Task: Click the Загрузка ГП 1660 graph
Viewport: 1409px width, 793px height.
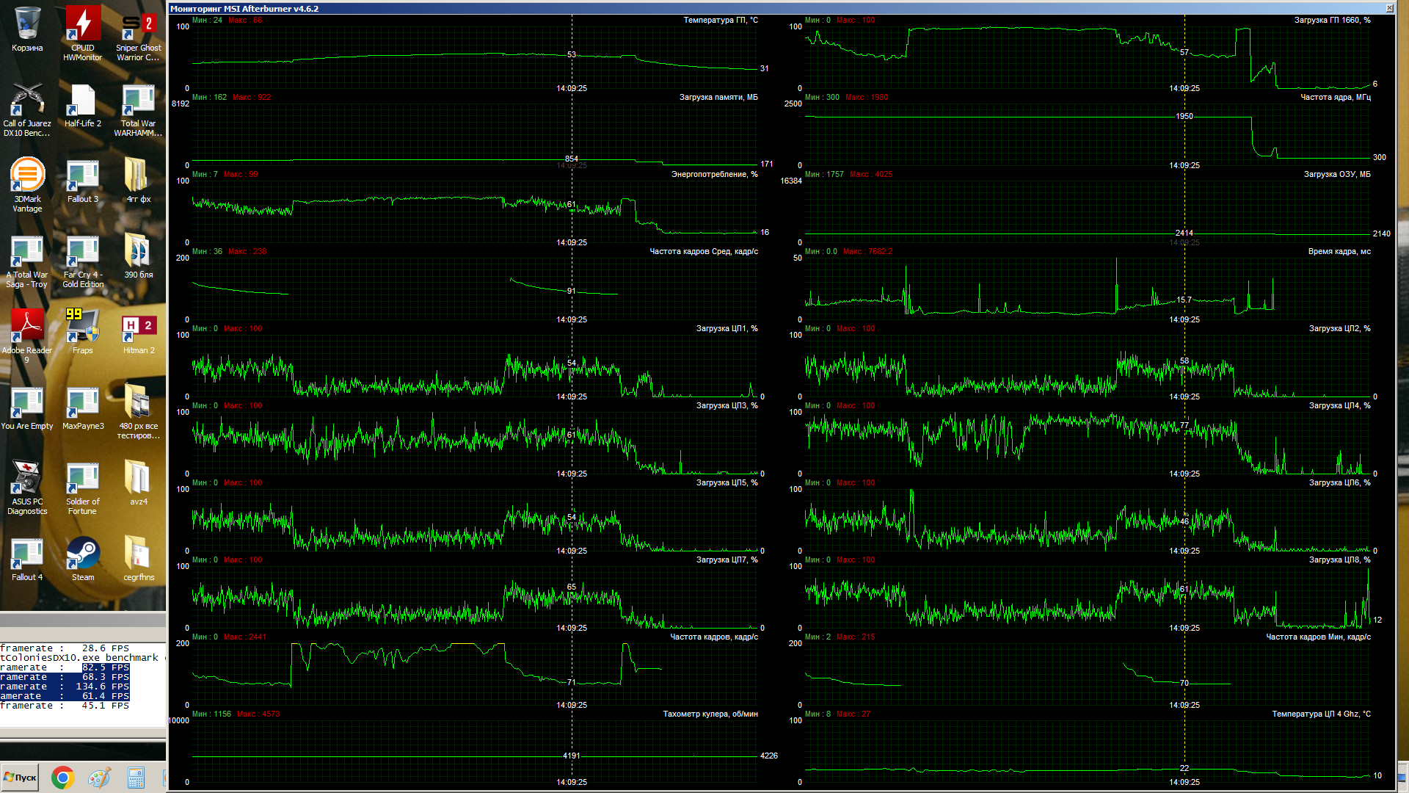Action: [1086, 57]
